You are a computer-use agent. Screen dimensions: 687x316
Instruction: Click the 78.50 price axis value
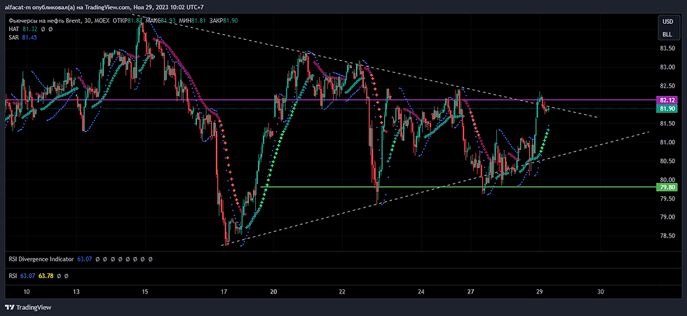pos(667,236)
